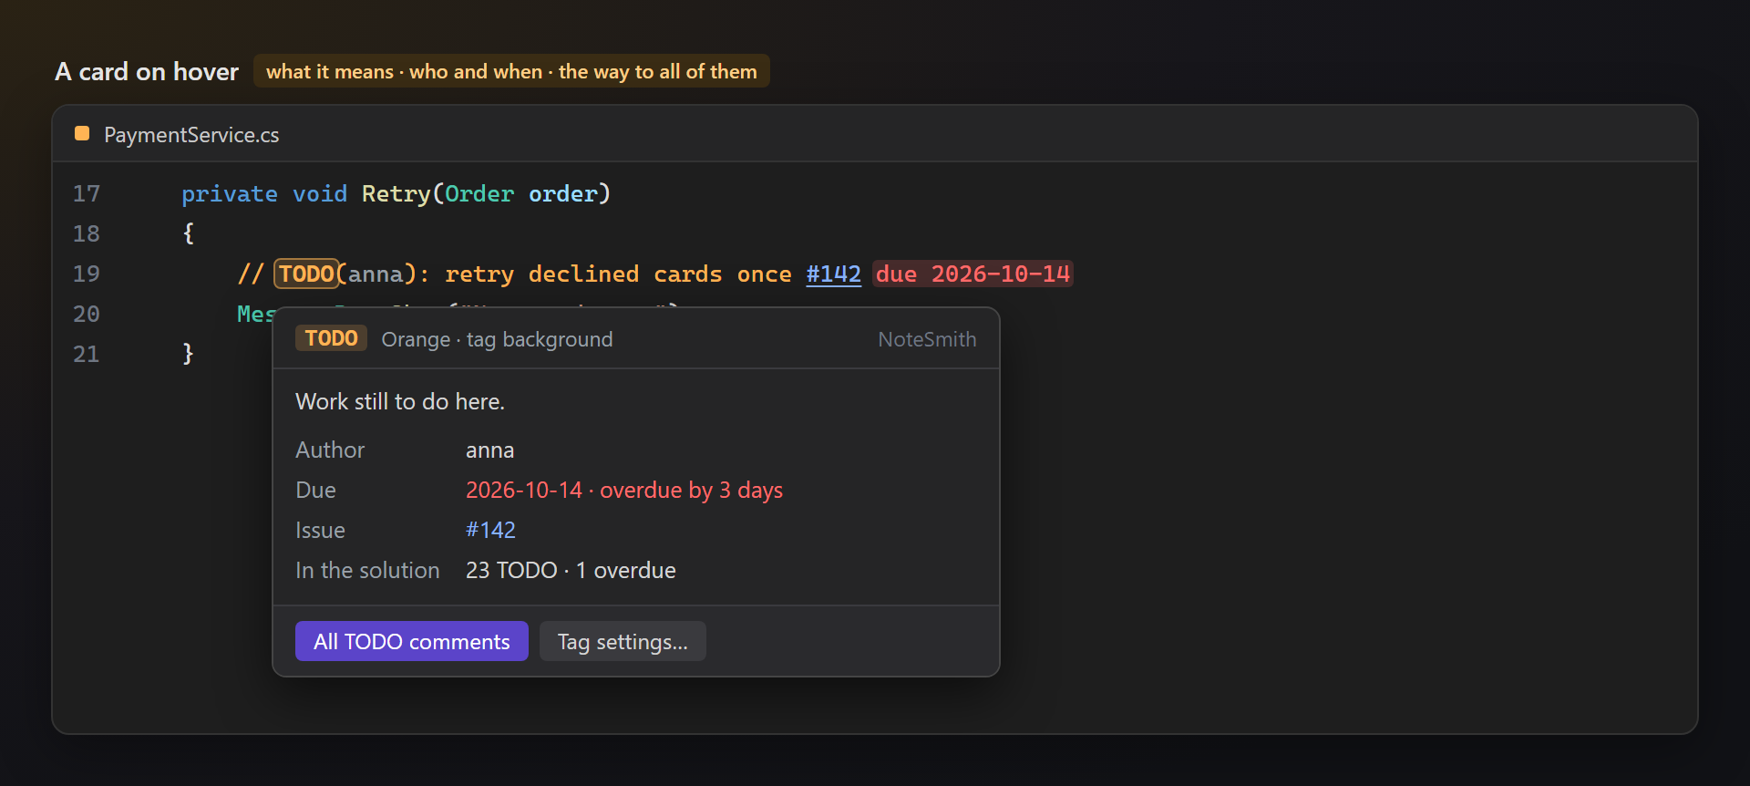Image resolution: width=1750 pixels, height=786 pixels.
Task: Click the order parameter name on line 17
Action: point(562,193)
